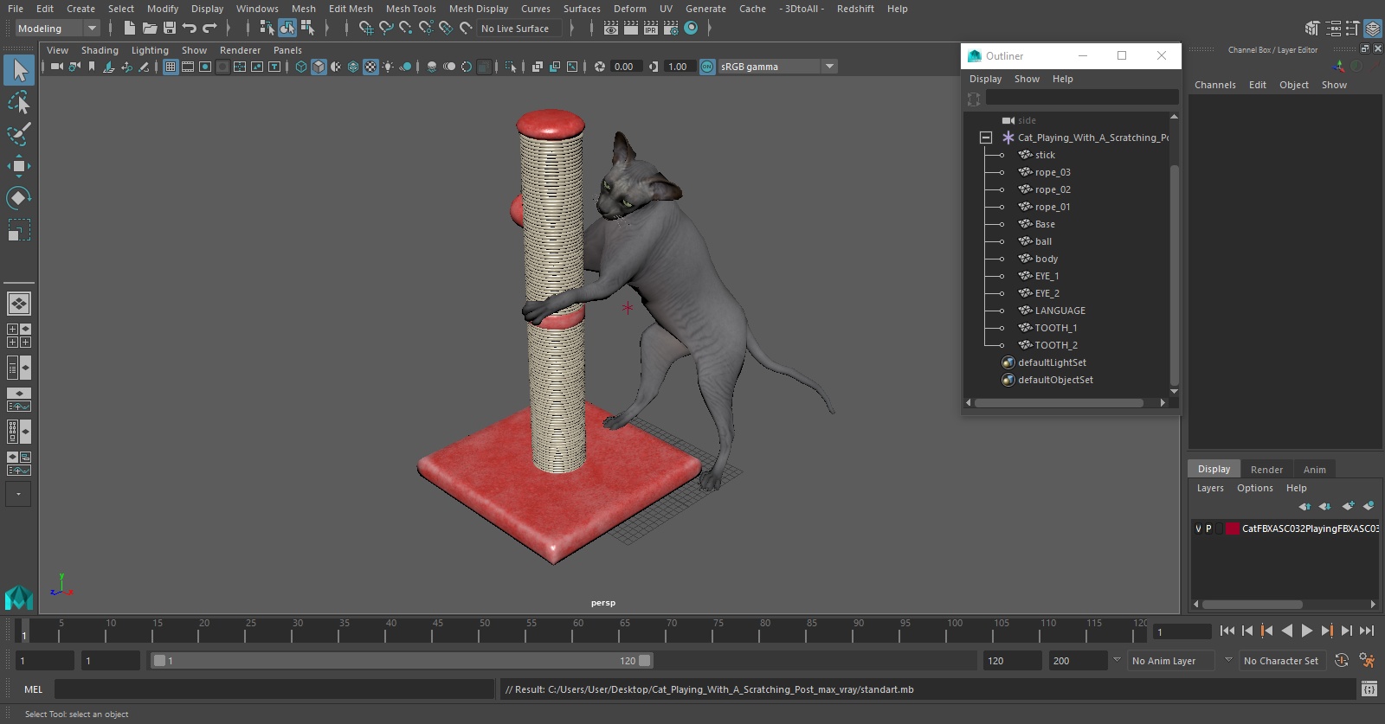The width and height of the screenshot is (1385, 724).
Task: Click the Script Editor icon
Action: point(1369,689)
